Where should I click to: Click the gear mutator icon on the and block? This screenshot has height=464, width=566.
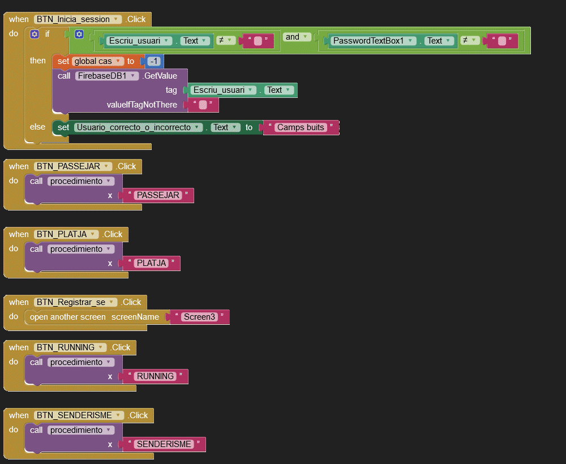coord(79,35)
